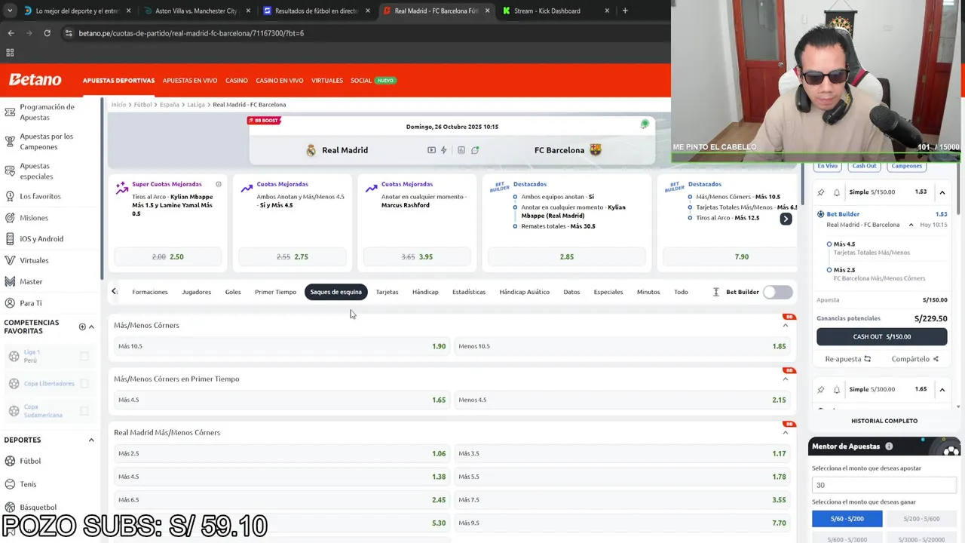Click the info icon on Super Cuotas Mejoradas card
The height and width of the screenshot is (543, 965).
click(x=219, y=184)
